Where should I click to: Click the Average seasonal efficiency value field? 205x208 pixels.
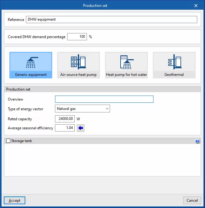click(x=65, y=128)
